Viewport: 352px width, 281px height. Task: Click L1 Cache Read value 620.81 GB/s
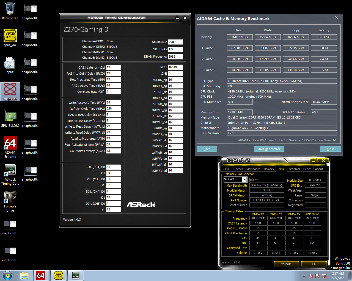pos(240,48)
